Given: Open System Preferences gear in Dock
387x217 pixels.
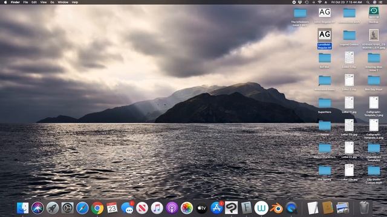Looking at the screenshot, I should tap(67, 208).
